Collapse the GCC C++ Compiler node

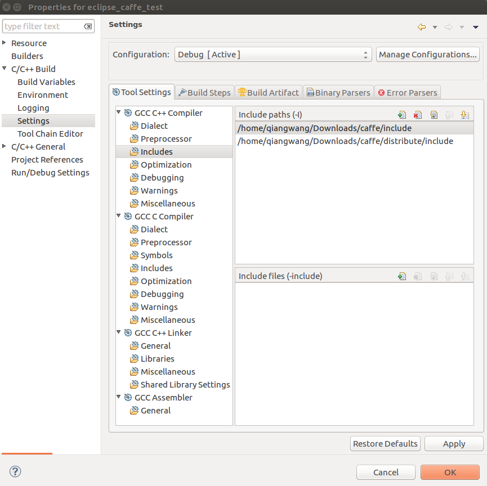point(119,112)
